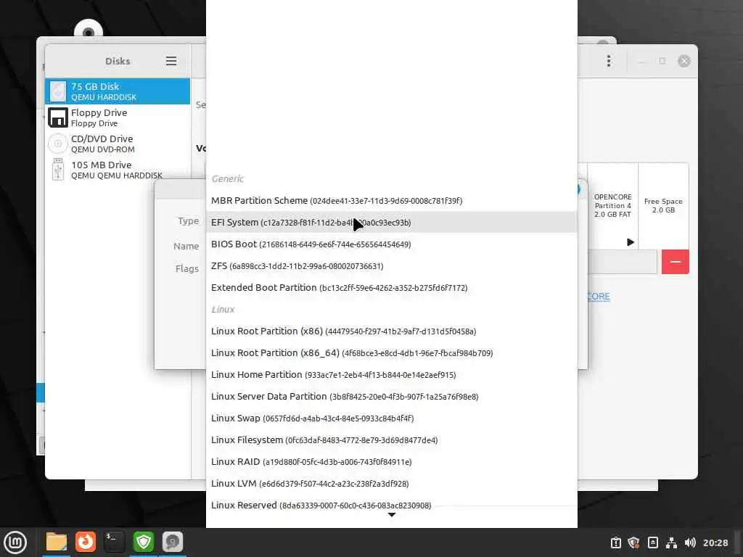Open the green shield app in taskbar
The height and width of the screenshot is (557, 743).
(x=144, y=542)
